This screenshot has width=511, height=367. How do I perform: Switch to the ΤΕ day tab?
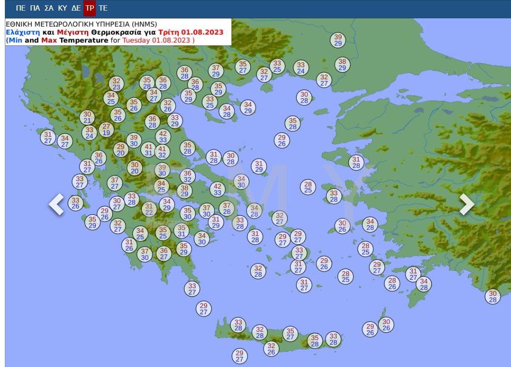103,8
